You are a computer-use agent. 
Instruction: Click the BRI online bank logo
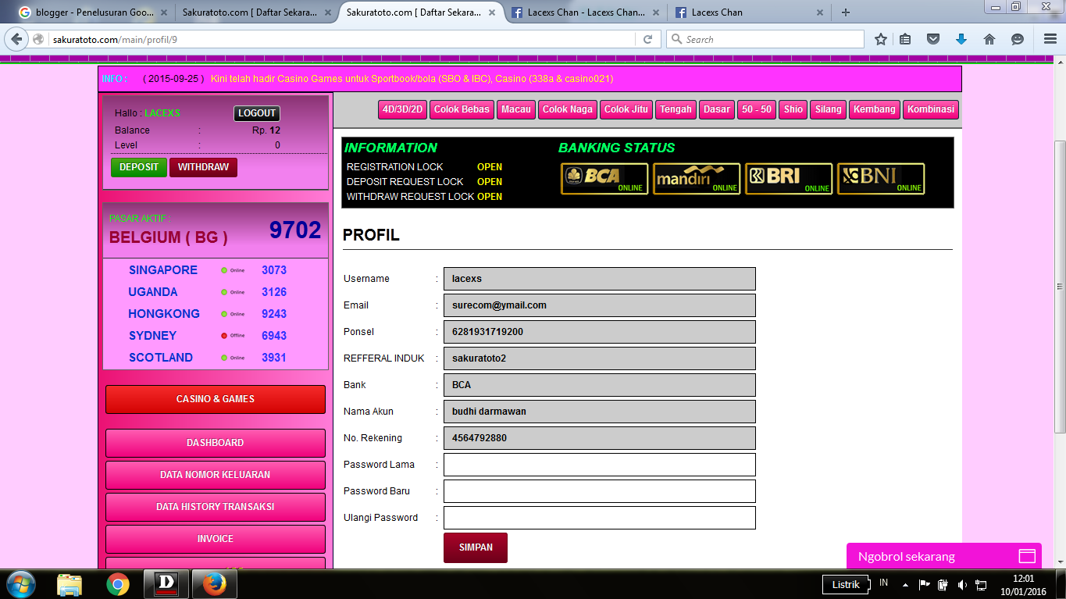(789, 179)
